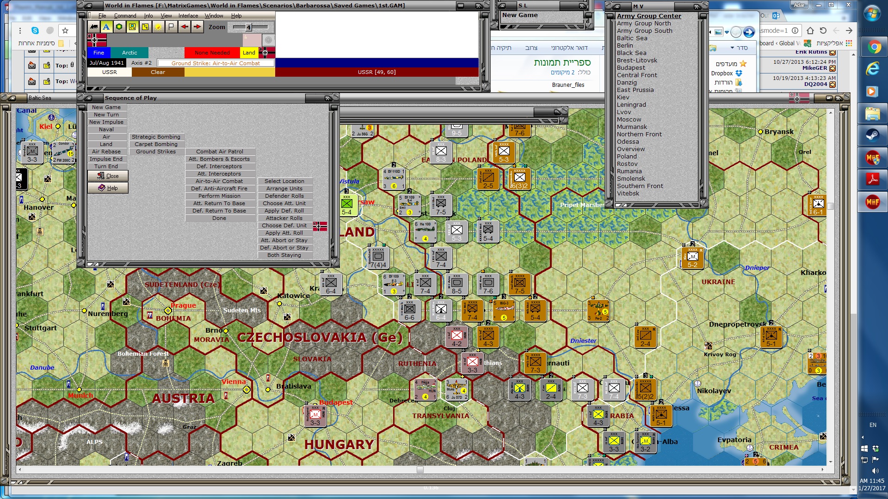Toggle the blue letter A toolbar button
Viewport: 888px width, 499px height.
pyautogui.click(x=106, y=27)
